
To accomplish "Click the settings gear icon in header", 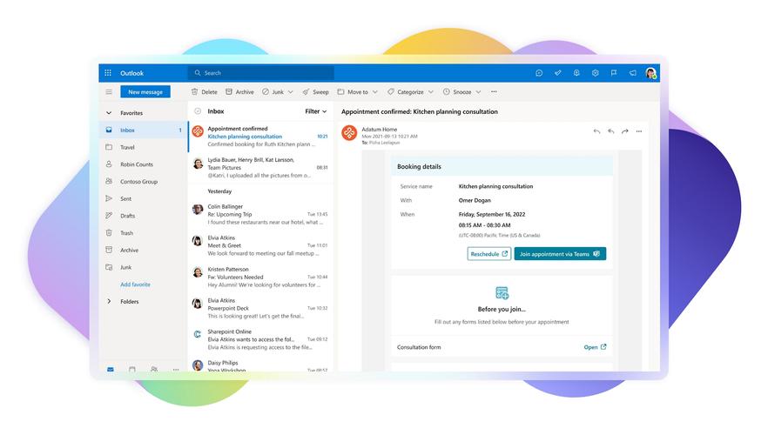I will [x=596, y=73].
